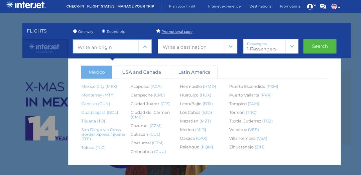Click the star icon beside Promotional code
Viewport: 361px width, 175px height.
click(158, 31)
